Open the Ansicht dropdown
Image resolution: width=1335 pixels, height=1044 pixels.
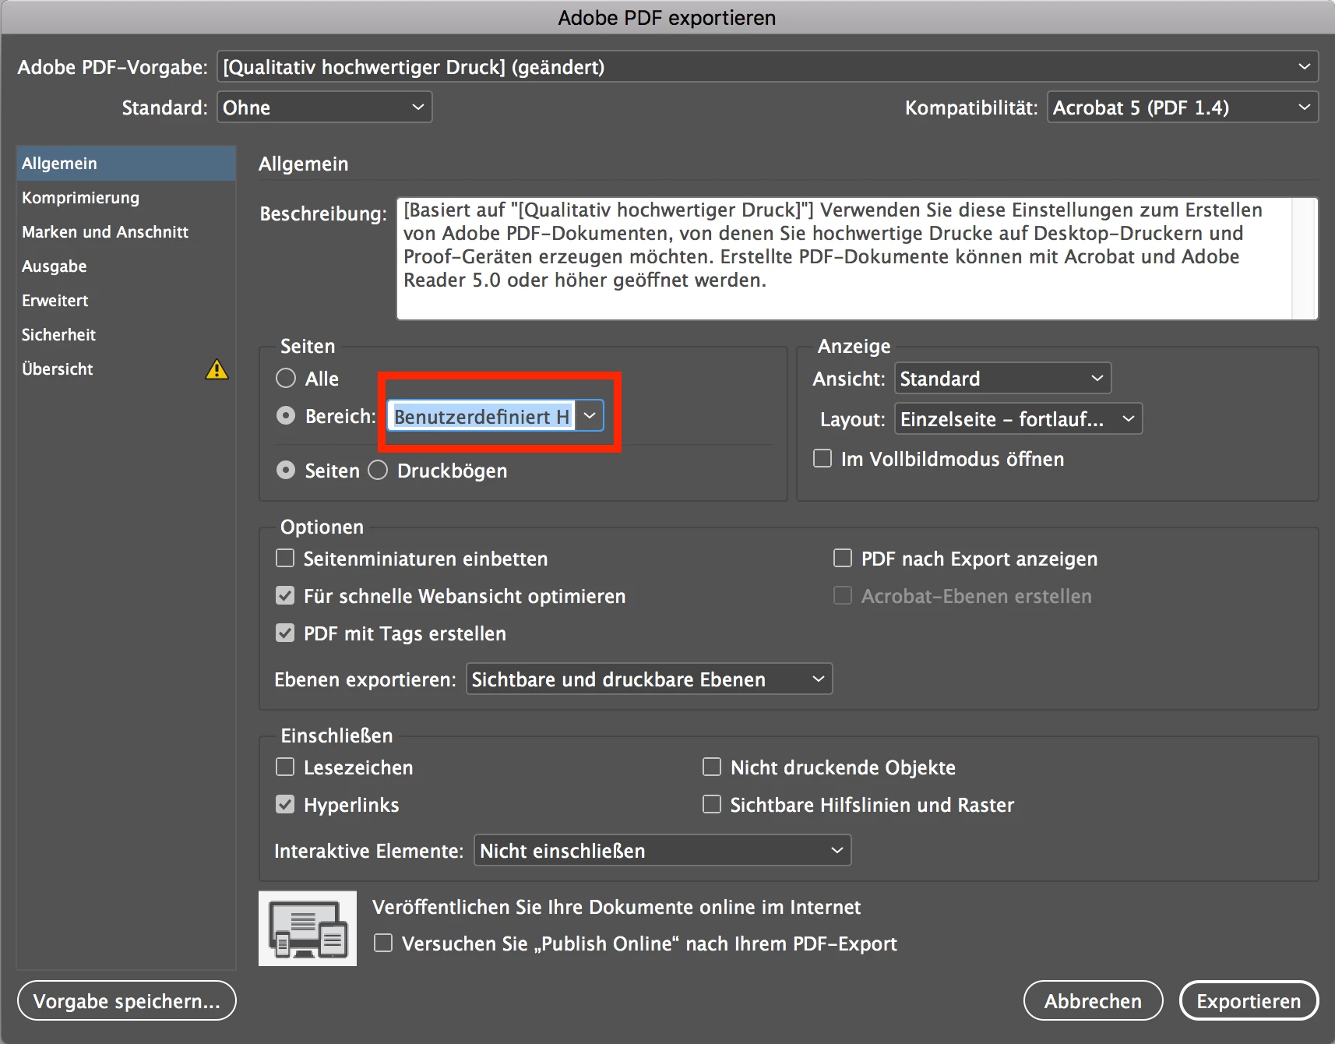[x=1002, y=379]
